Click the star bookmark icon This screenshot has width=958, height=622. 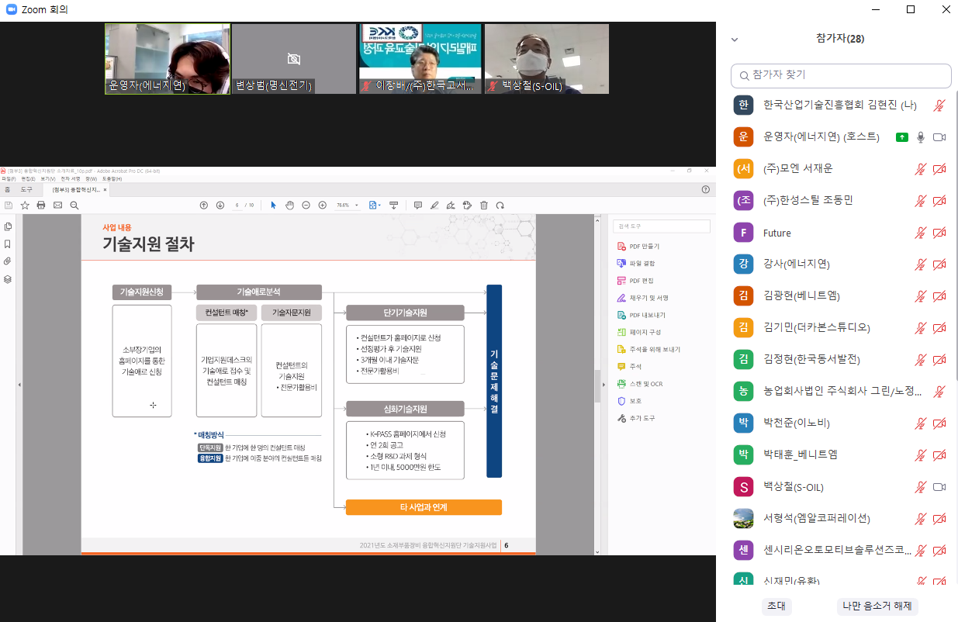pos(25,206)
